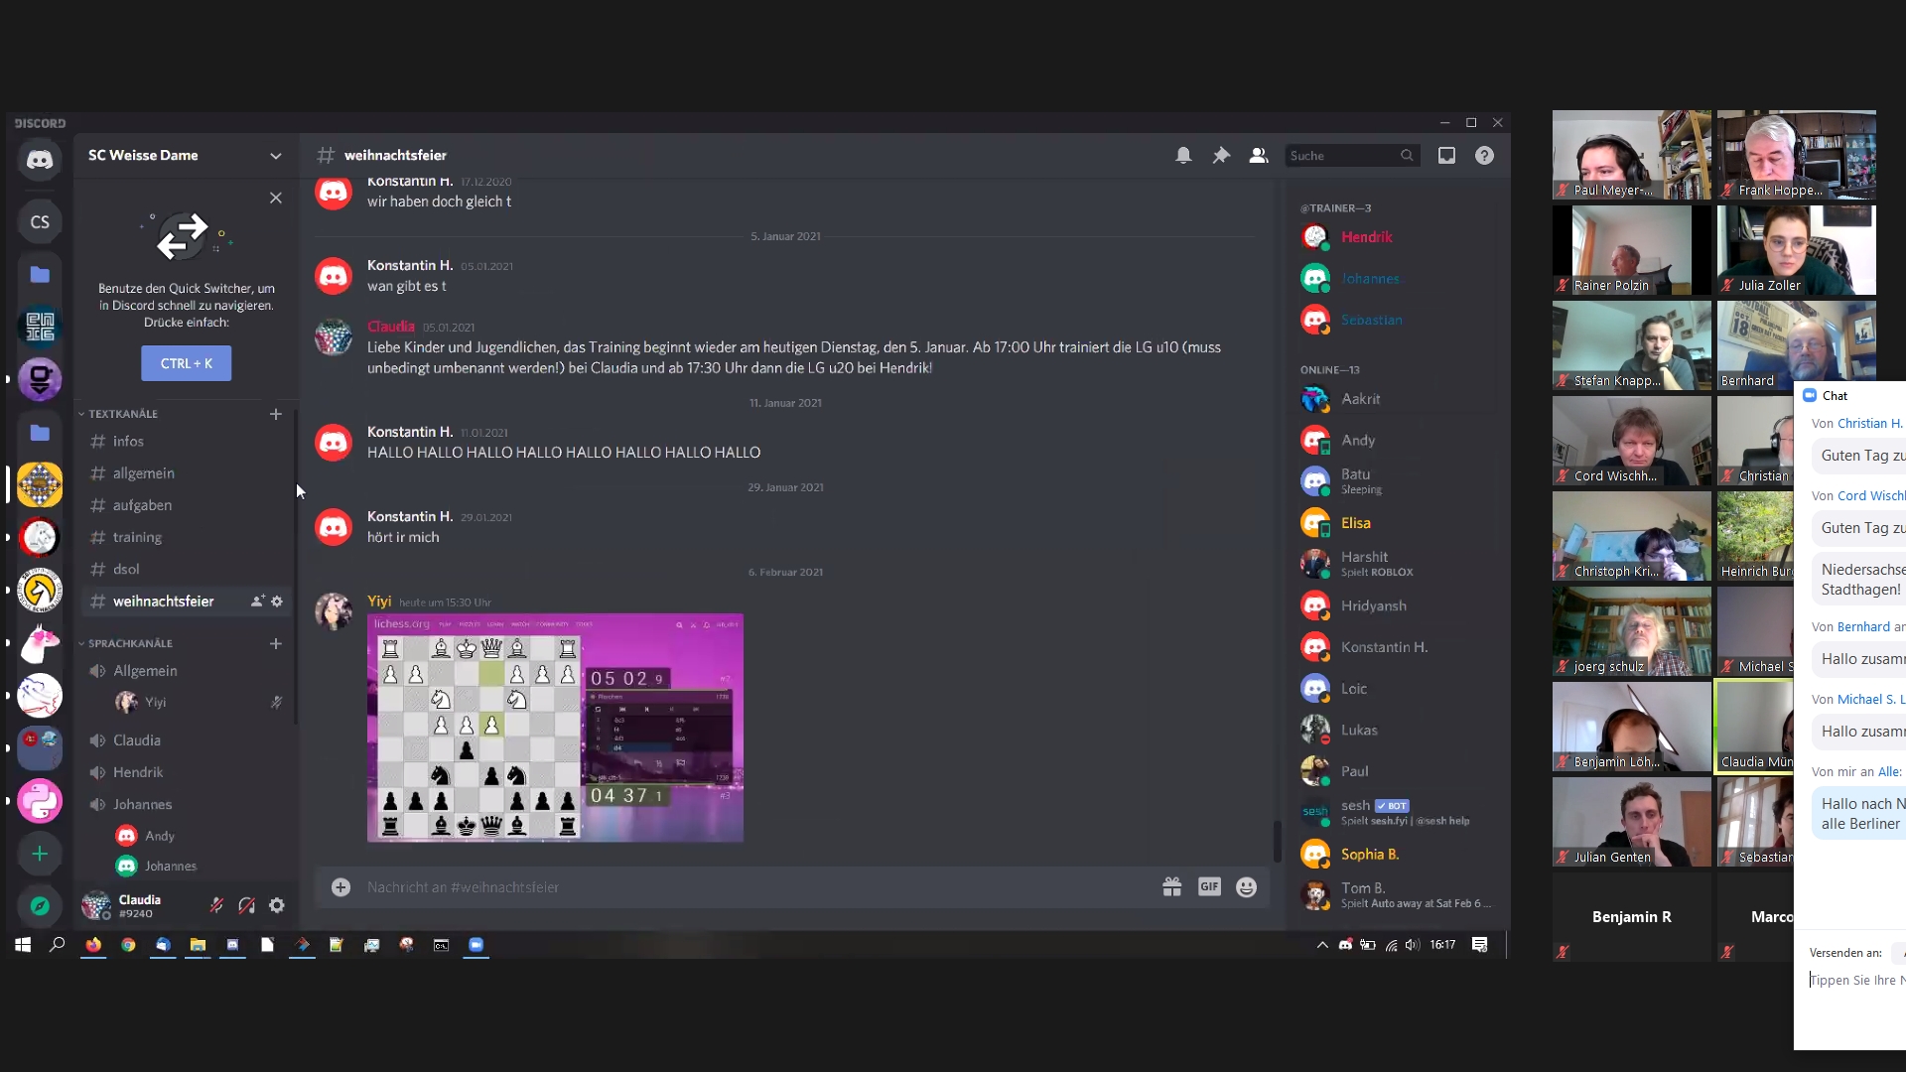Open the gift Nitro icon

pos(1172,886)
